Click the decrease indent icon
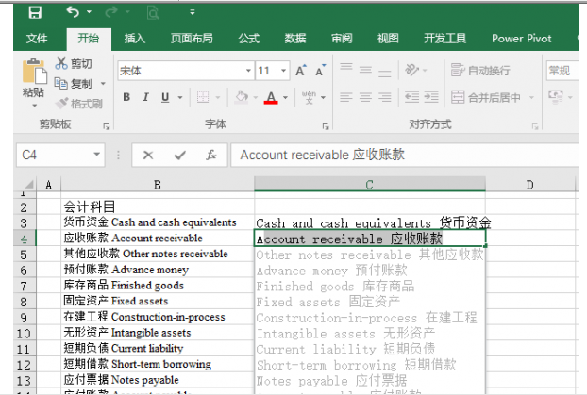 point(411,97)
